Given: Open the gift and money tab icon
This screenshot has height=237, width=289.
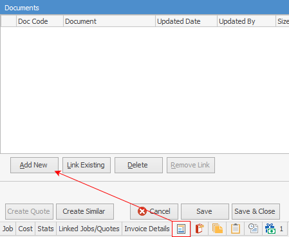Looking at the screenshot, I should tap(270, 229).
